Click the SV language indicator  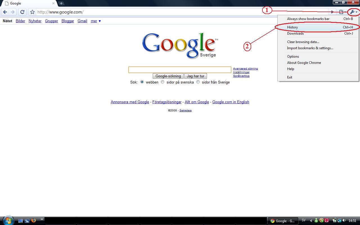tap(303, 220)
